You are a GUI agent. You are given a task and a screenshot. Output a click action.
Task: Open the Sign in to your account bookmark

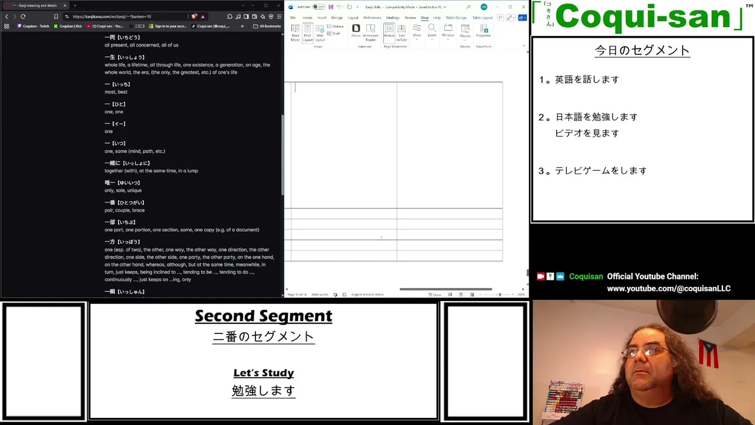(168, 26)
